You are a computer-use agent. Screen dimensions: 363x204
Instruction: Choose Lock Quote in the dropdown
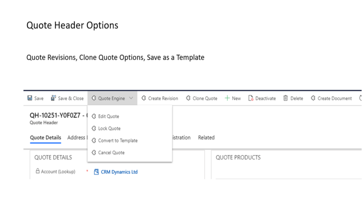coord(109,128)
